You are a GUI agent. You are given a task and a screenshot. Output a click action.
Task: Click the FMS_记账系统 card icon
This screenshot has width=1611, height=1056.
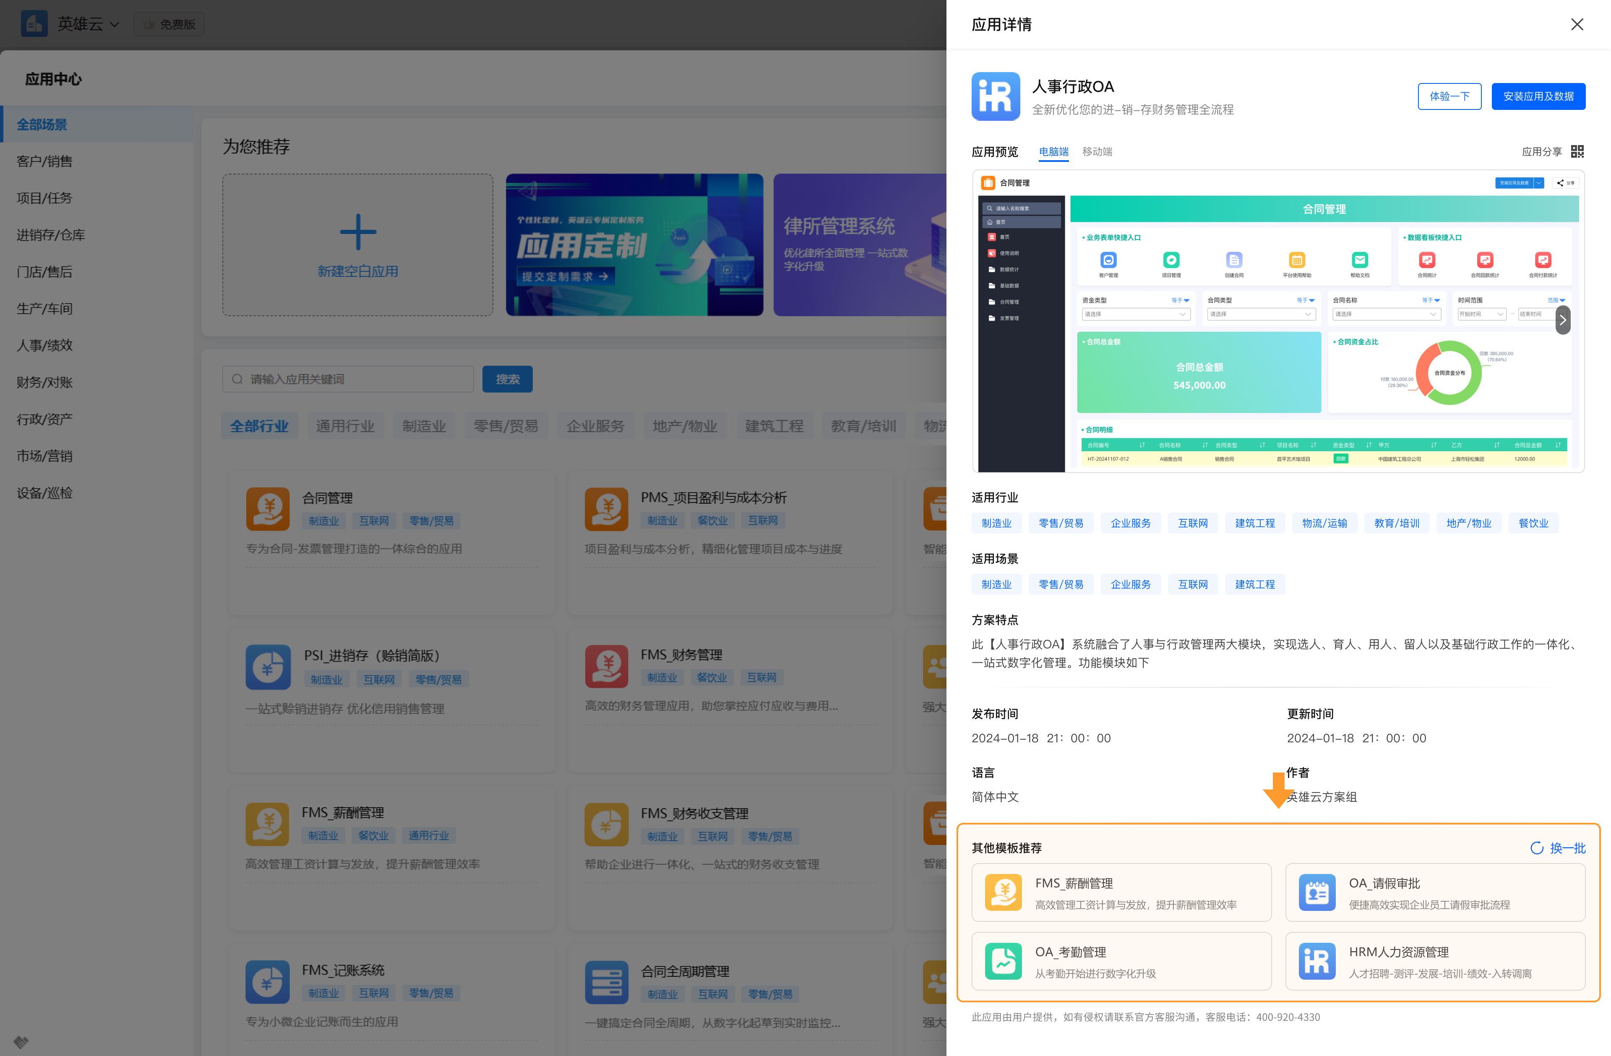(267, 982)
